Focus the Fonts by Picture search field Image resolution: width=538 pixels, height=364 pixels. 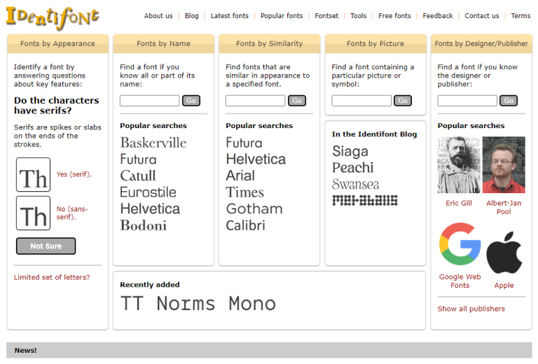click(361, 101)
